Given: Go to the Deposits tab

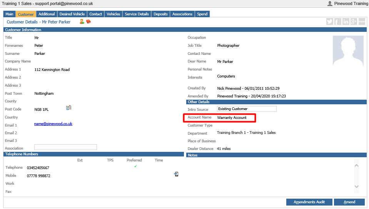Looking at the screenshot, I should pyautogui.click(x=160, y=14).
